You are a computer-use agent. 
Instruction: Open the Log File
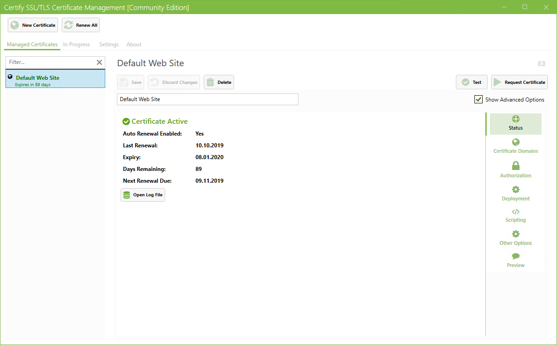tap(143, 195)
